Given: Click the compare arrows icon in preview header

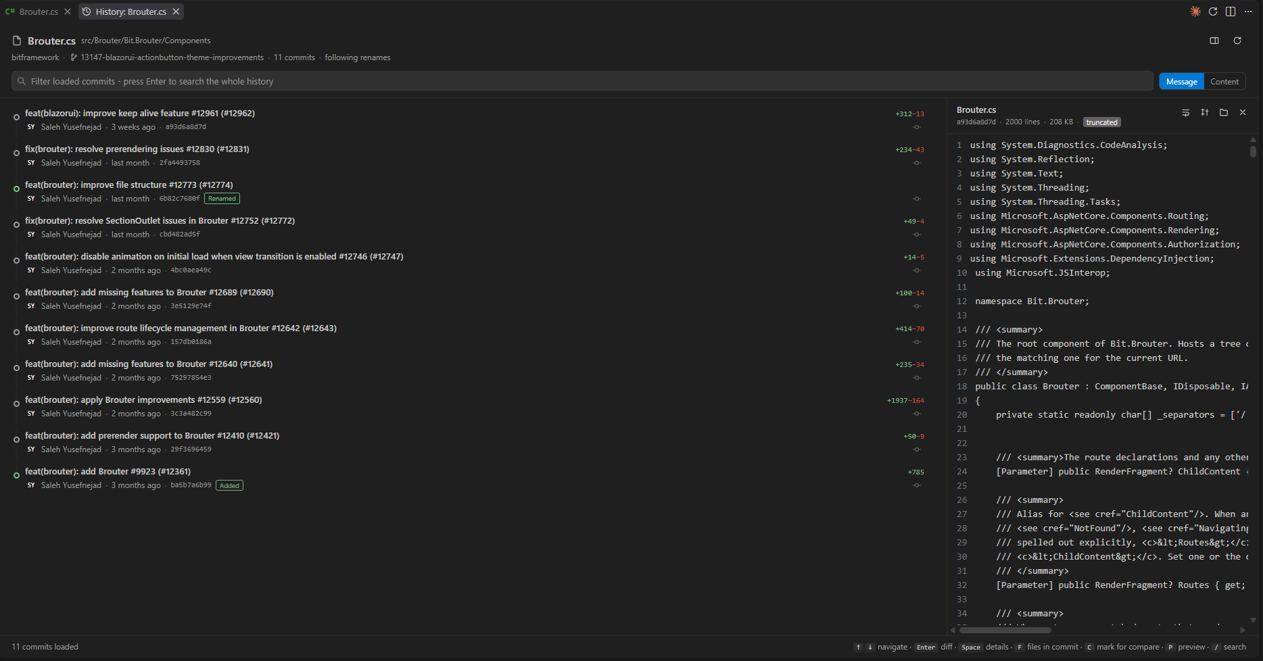Looking at the screenshot, I should [x=1205, y=112].
